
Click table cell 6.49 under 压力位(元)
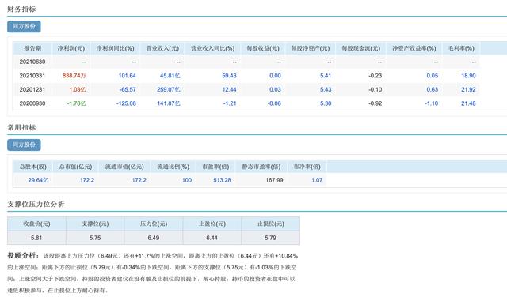[154, 238]
